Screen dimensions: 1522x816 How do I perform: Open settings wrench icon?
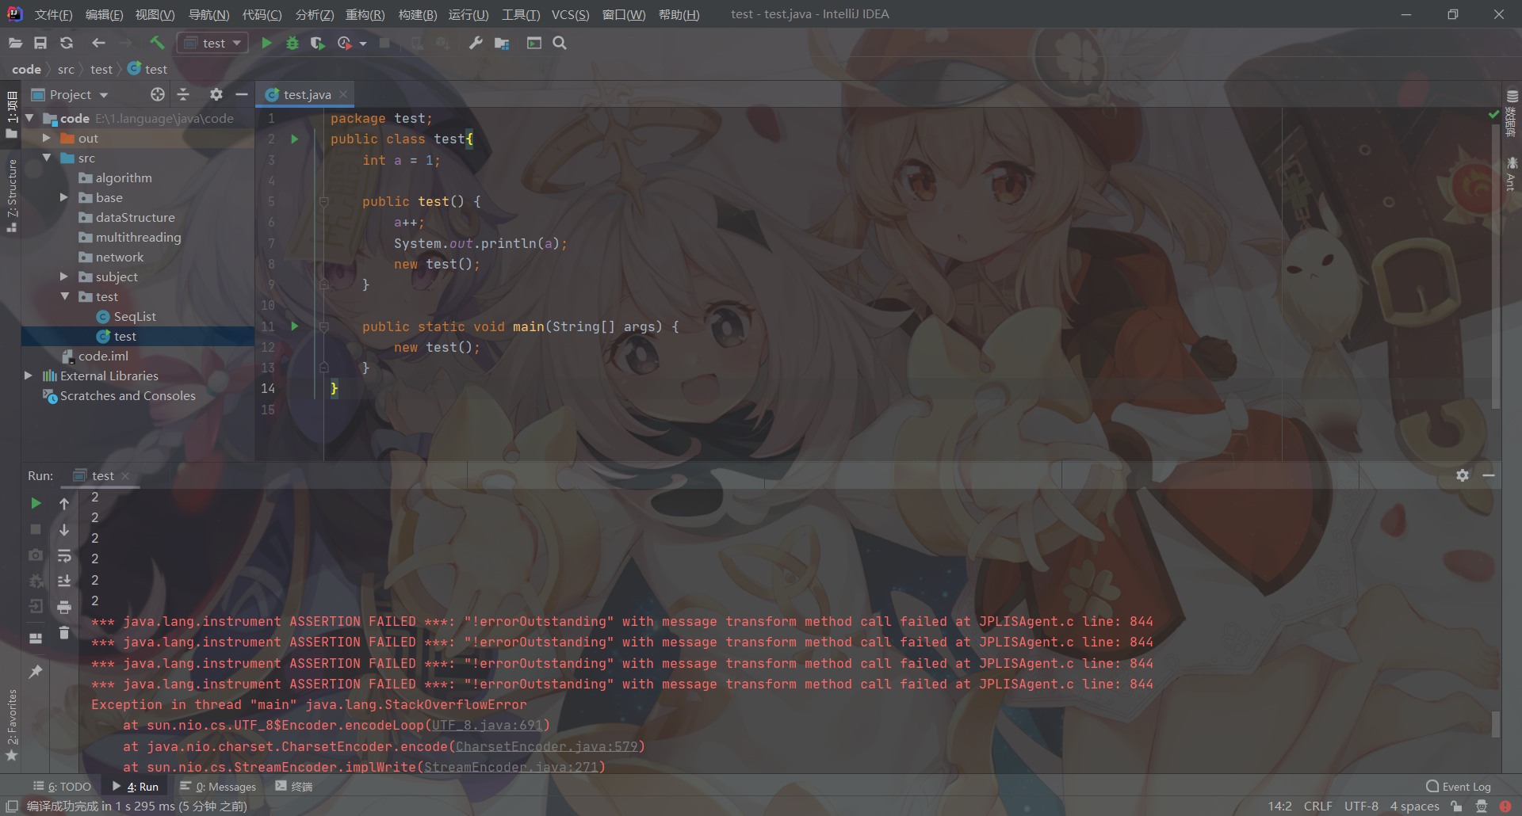click(476, 43)
